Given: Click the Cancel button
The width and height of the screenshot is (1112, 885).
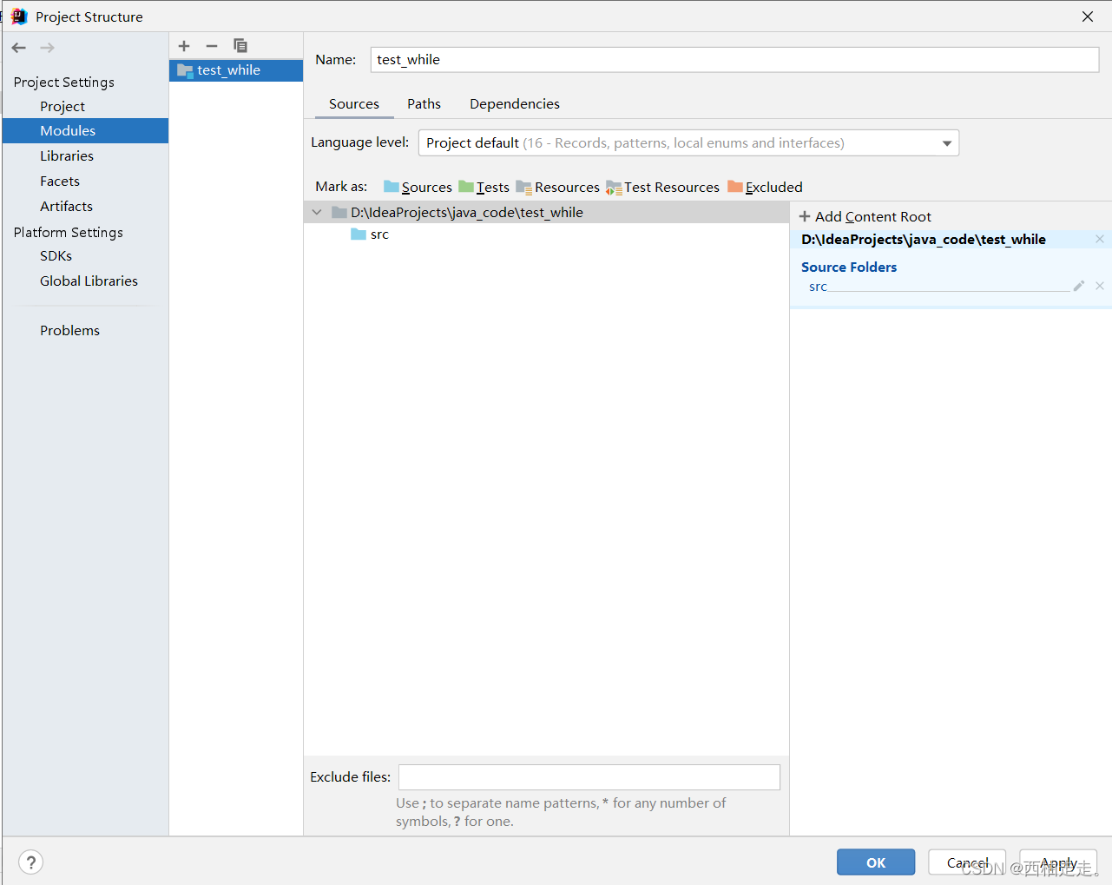Looking at the screenshot, I should (x=967, y=862).
